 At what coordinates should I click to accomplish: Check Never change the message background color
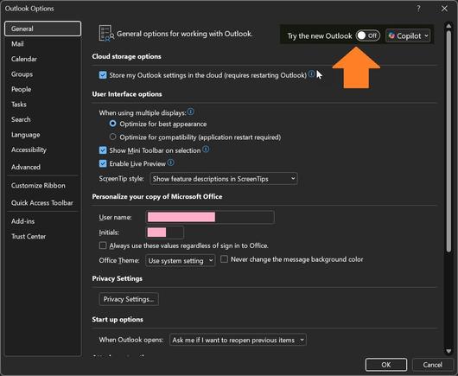224,259
